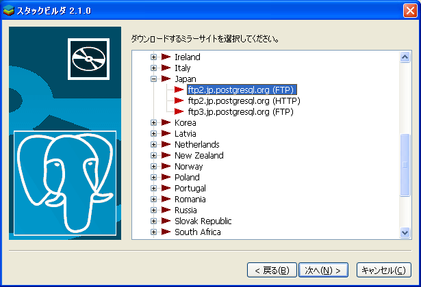Select the Russia tree item
The width and height of the screenshot is (421, 287).
pos(186,210)
